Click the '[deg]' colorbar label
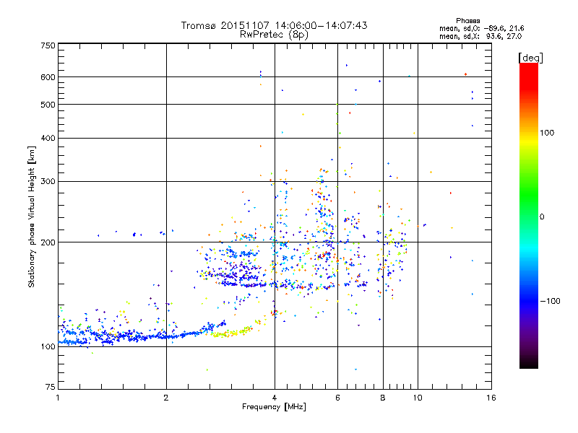The height and width of the screenshot is (433, 578). click(x=530, y=58)
